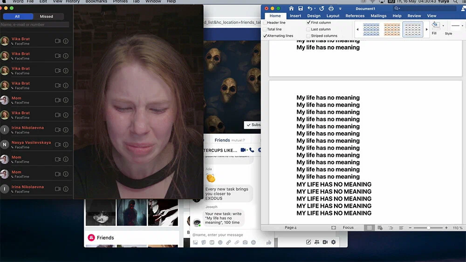
Task: Open Customize Quick Access Toolbar dropdown
Action: point(340,8)
